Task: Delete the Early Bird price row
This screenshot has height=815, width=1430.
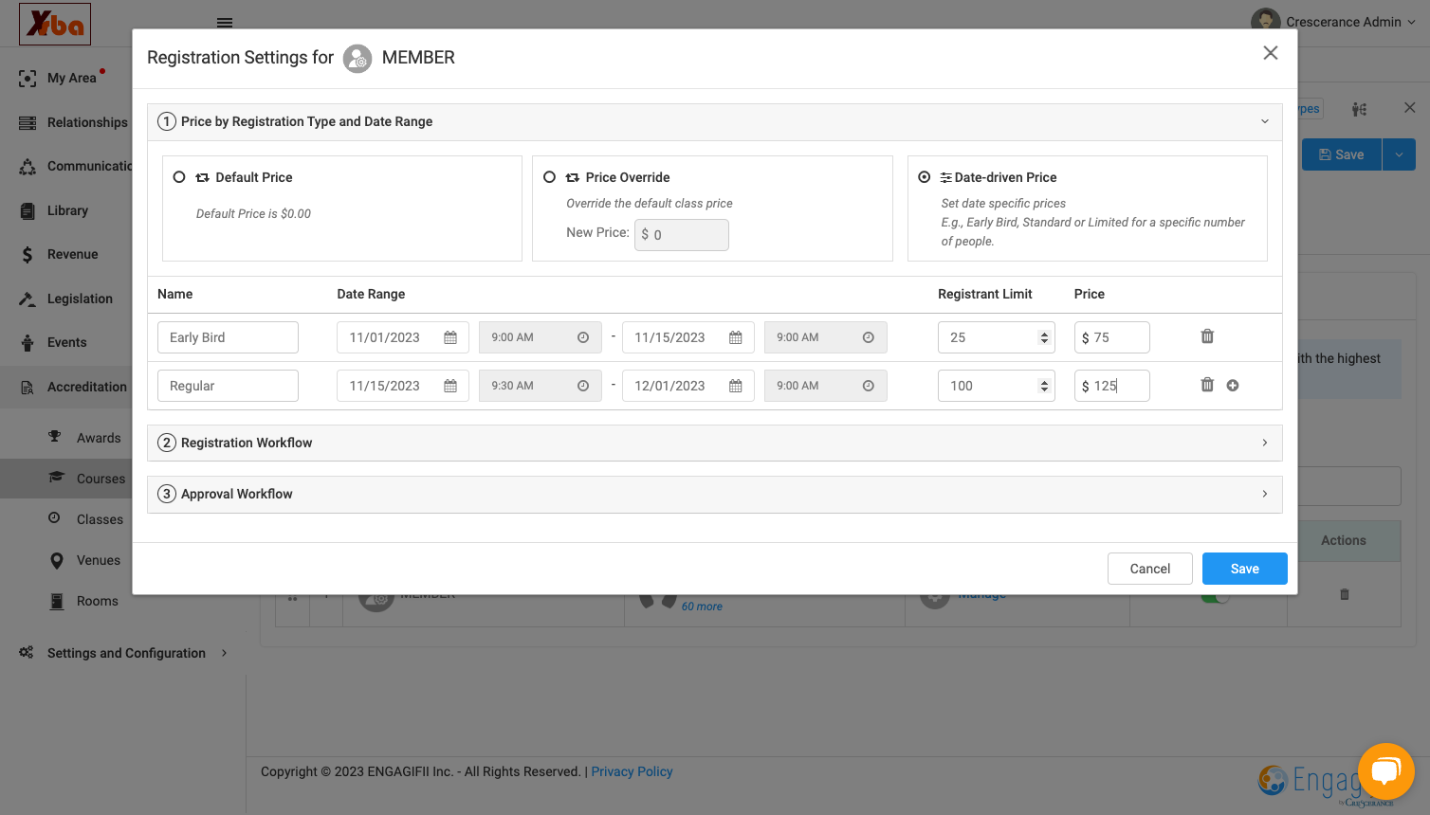Action: 1207,336
